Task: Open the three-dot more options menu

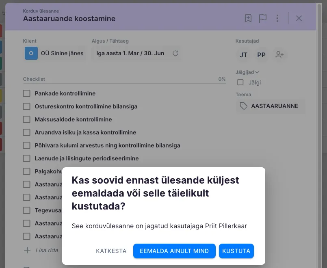Action: pos(277,18)
